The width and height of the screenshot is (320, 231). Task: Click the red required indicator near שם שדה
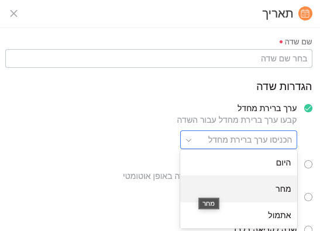(281, 42)
